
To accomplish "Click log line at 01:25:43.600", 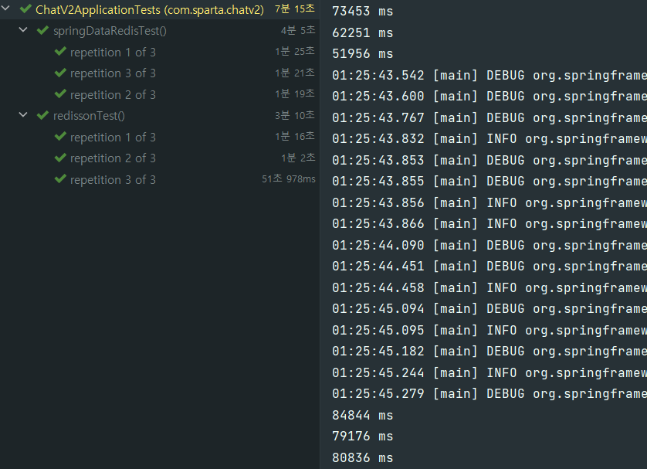I will coord(489,97).
